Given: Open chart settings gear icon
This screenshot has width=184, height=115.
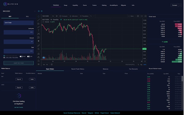Looking at the screenshot, I should click(138, 16).
